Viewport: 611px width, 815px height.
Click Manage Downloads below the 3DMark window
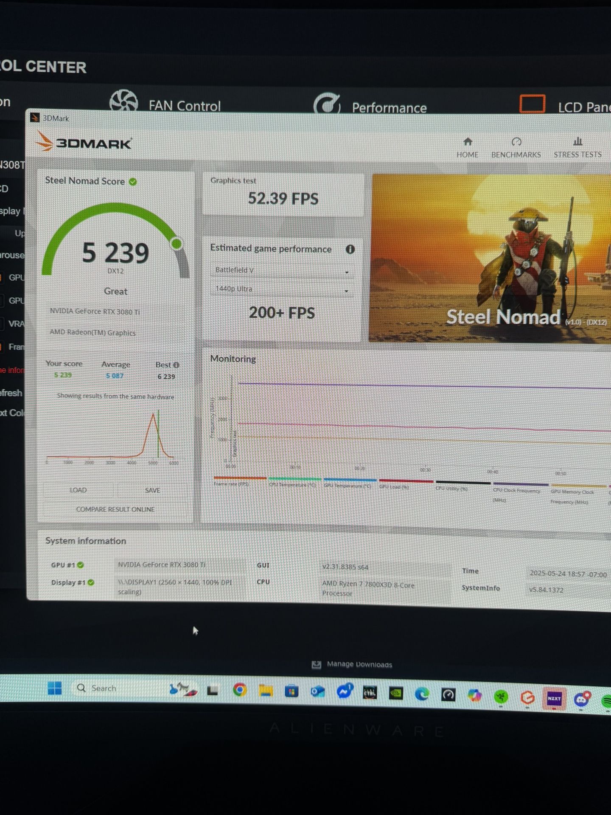pos(352,664)
